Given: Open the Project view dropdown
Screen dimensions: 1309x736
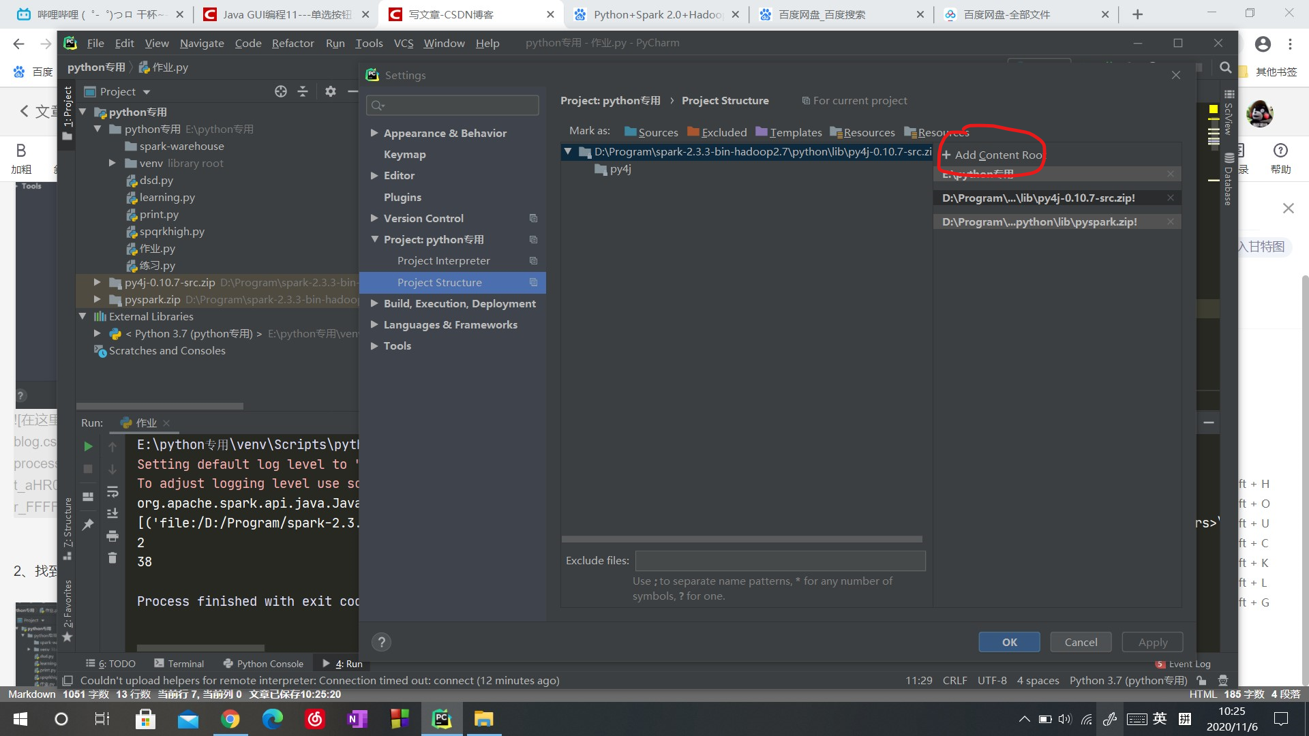Looking at the screenshot, I should point(147,92).
